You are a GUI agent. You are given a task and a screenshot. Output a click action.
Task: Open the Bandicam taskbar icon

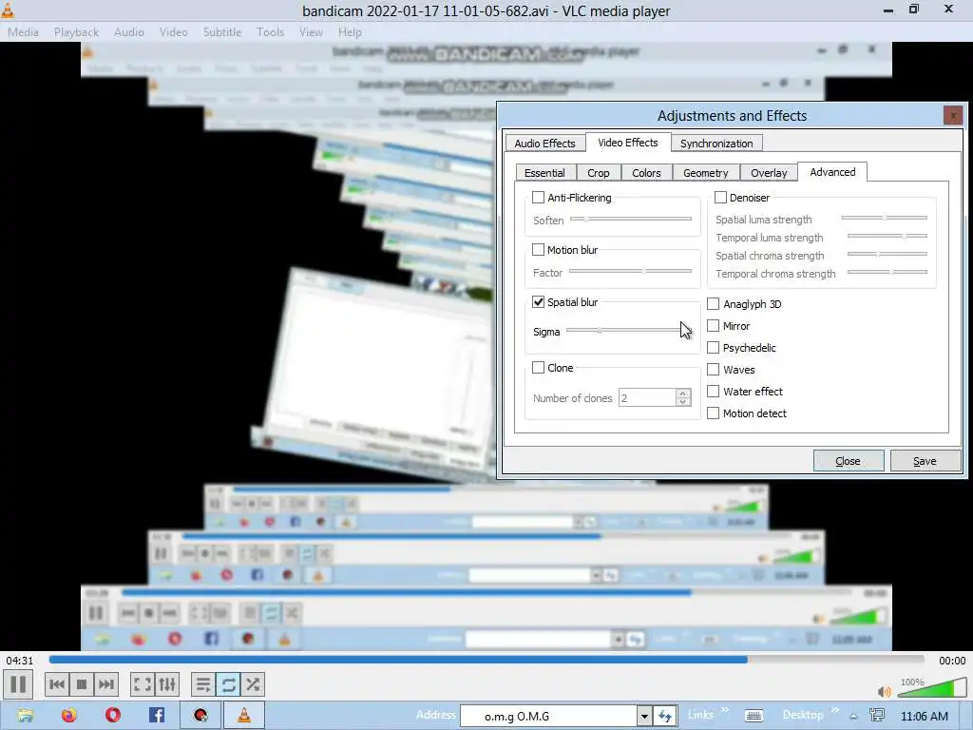[x=200, y=715]
